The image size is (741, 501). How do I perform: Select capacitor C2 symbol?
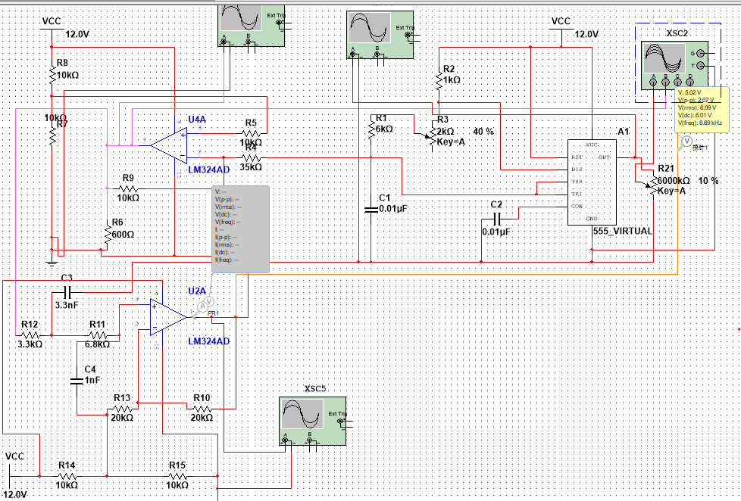coord(496,219)
